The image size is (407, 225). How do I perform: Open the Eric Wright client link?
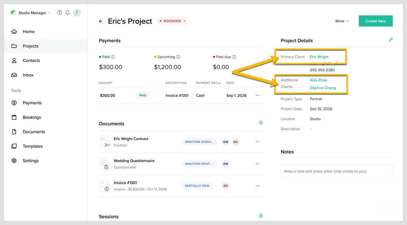click(x=319, y=57)
